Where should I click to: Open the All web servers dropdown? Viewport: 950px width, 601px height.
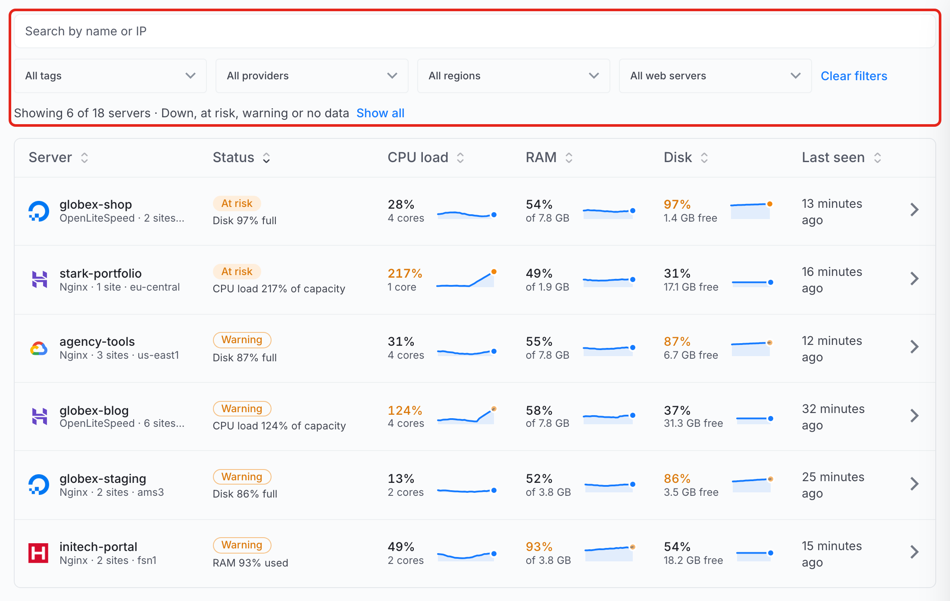[x=716, y=76]
